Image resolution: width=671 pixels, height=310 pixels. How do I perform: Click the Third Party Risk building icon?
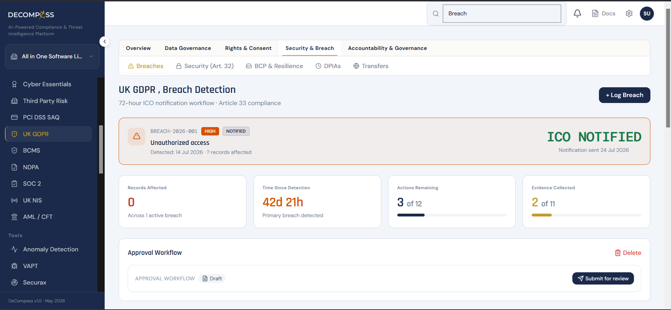pos(14,101)
